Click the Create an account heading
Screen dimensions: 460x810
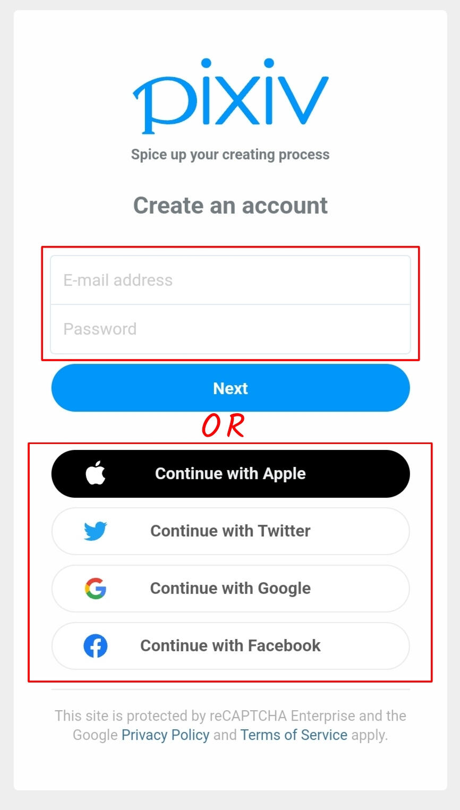[231, 206]
